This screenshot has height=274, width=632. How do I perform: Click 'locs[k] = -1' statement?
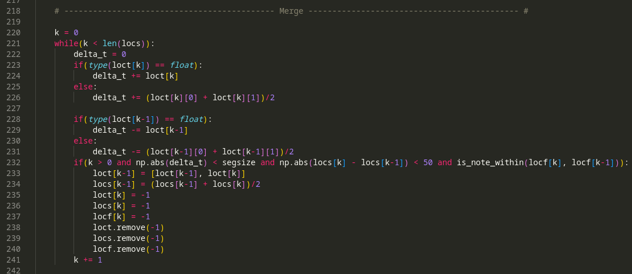(x=121, y=206)
